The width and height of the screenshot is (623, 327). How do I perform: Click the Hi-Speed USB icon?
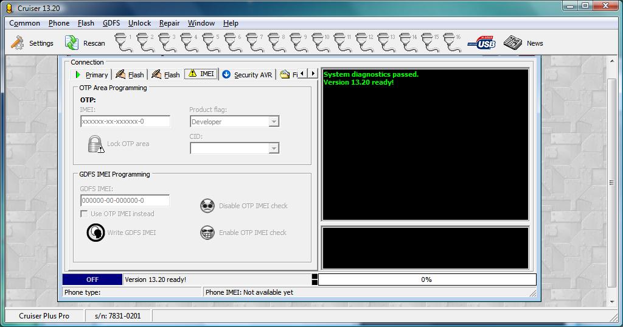(x=482, y=43)
